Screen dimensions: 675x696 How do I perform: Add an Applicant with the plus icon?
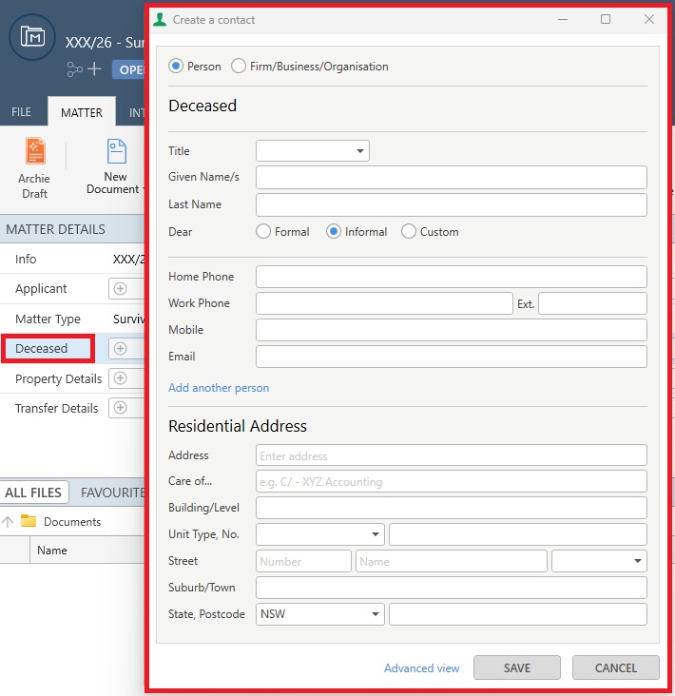click(x=120, y=288)
